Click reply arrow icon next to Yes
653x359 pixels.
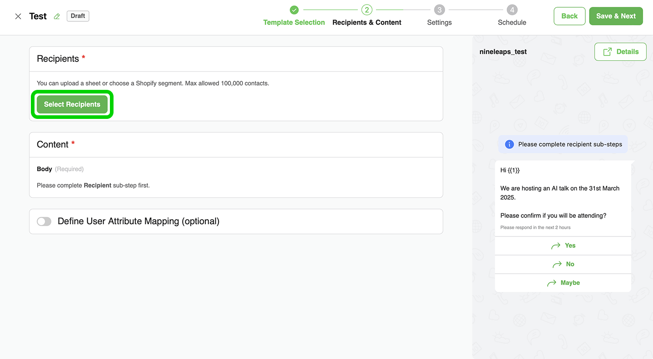pyautogui.click(x=555, y=246)
